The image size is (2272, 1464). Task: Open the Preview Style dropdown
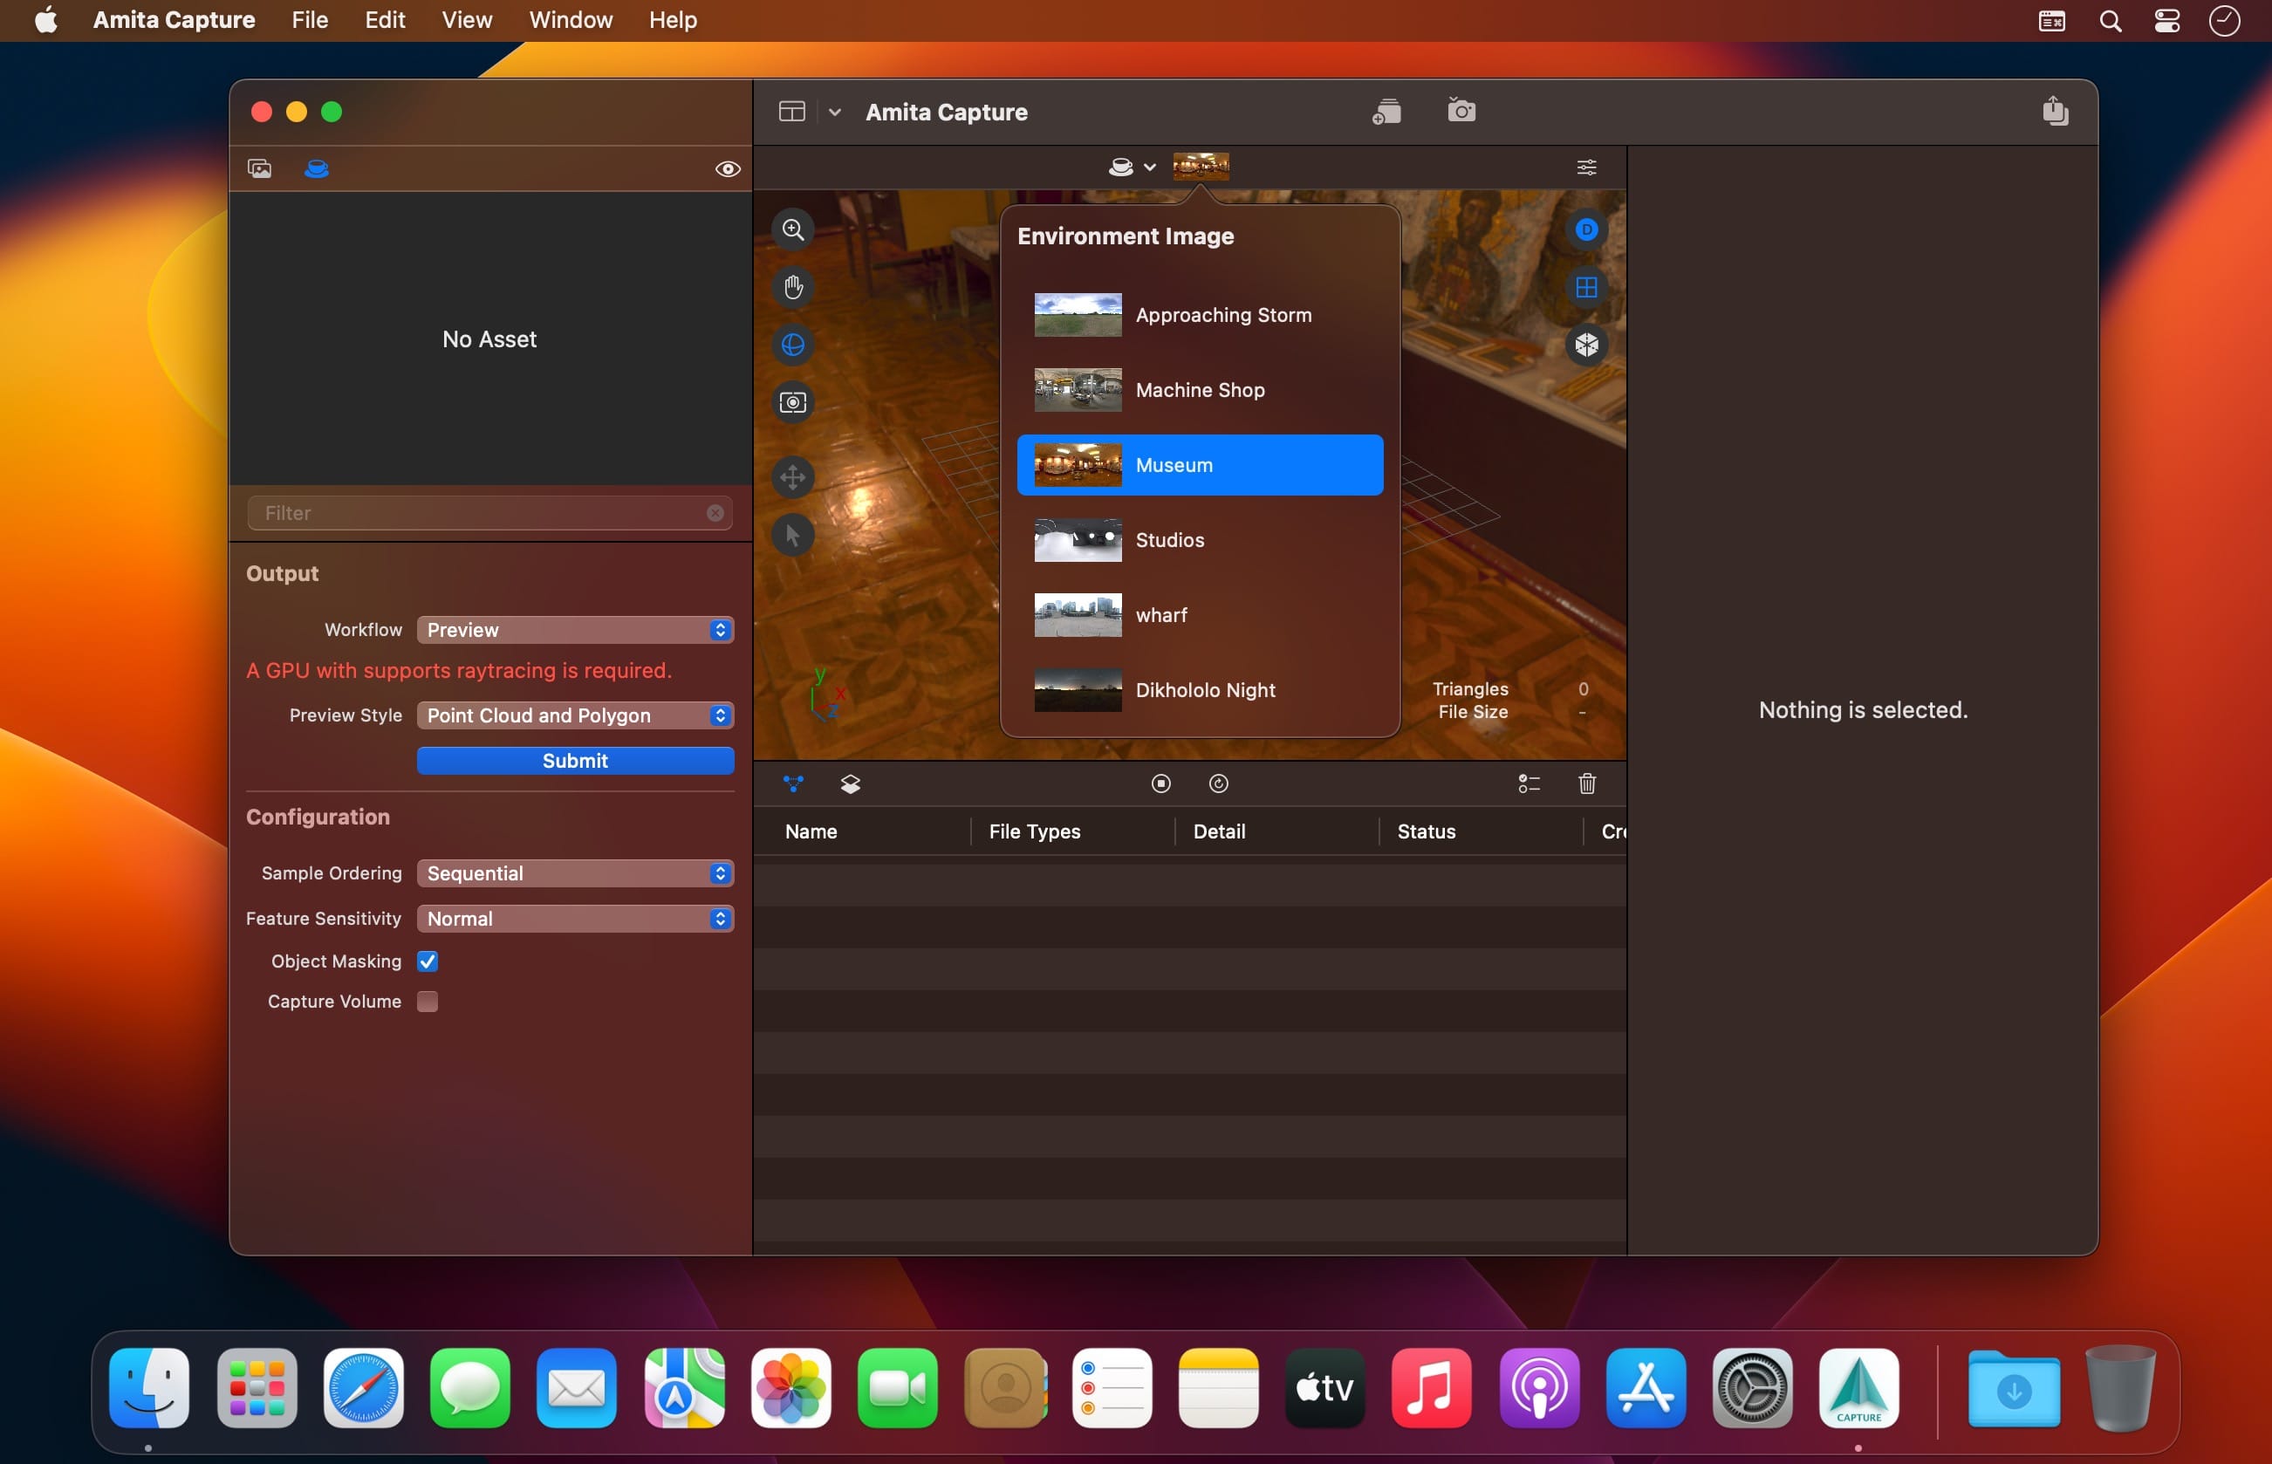click(575, 715)
